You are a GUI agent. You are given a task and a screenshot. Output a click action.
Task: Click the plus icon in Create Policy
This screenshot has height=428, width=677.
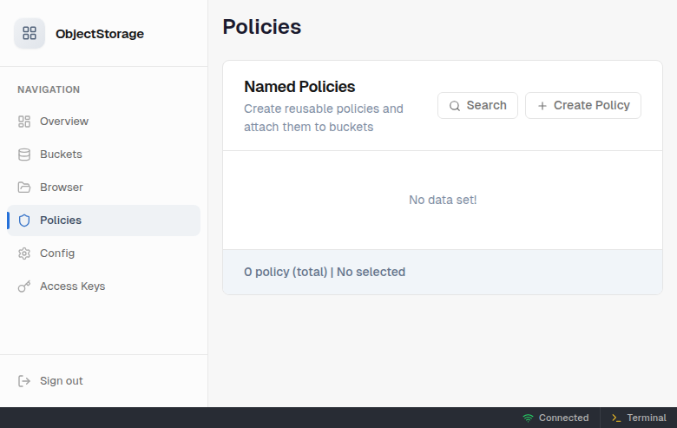542,106
